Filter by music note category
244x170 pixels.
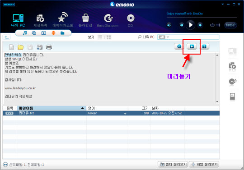tap(25, 33)
